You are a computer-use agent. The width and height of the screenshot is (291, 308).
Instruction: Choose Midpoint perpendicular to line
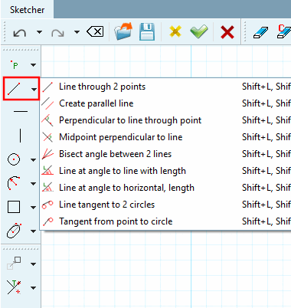pos(165,137)
